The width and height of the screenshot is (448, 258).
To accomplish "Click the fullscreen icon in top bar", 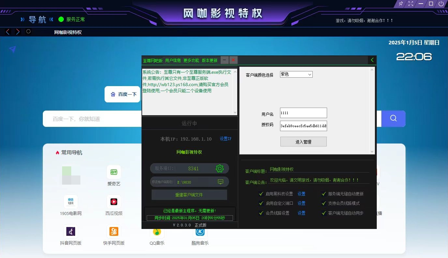I will (411, 4).
